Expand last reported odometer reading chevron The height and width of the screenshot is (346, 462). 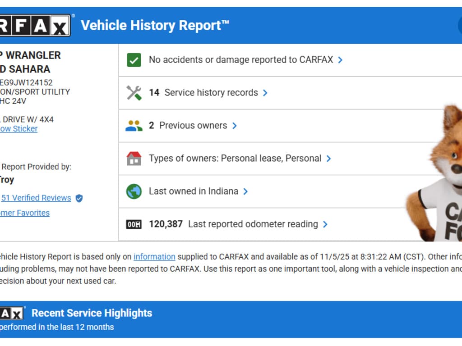coord(325,224)
